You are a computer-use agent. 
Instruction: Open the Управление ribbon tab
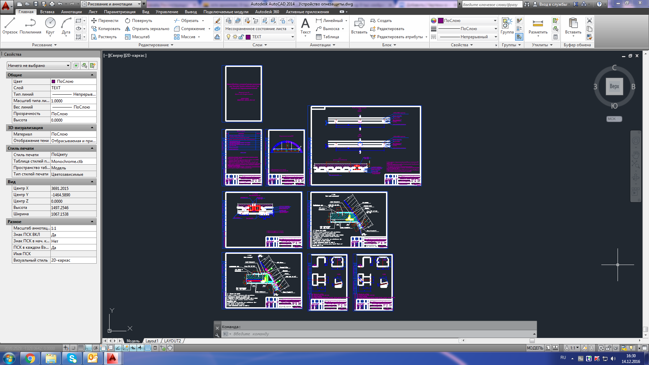click(167, 12)
